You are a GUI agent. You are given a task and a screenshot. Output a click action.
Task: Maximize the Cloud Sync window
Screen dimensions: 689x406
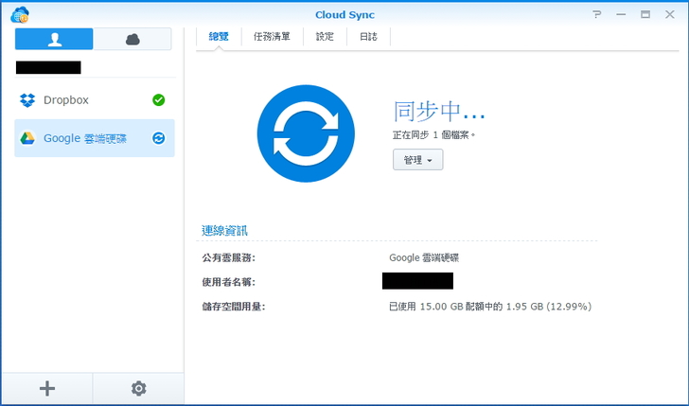click(x=645, y=14)
